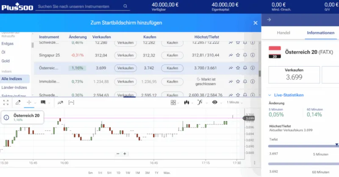Click the bracketed chart range icon
339x177 pixels.
point(71,103)
